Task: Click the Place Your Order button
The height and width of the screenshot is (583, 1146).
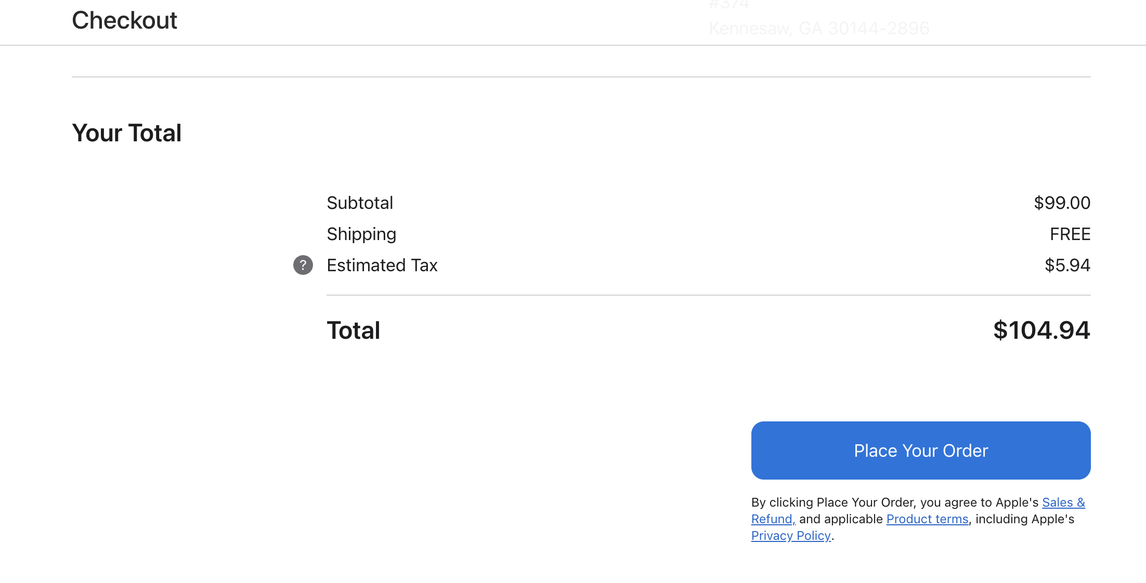Action: point(921,451)
